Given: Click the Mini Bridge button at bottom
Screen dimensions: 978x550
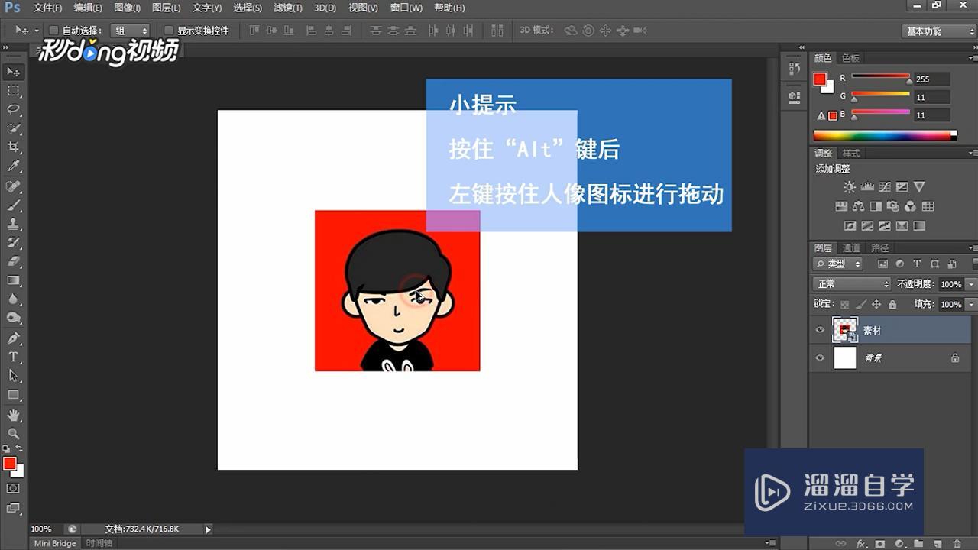Looking at the screenshot, I should click(x=53, y=543).
